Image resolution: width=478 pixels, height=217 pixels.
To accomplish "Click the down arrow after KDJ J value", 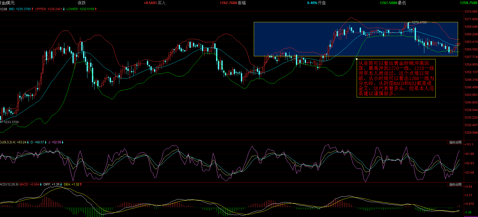I will (x=63, y=142).
